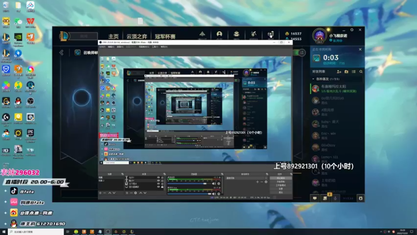This screenshot has width=417, height=235.
Task: Open the 云顶之弈 tab
Action: (x=137, y=36)
